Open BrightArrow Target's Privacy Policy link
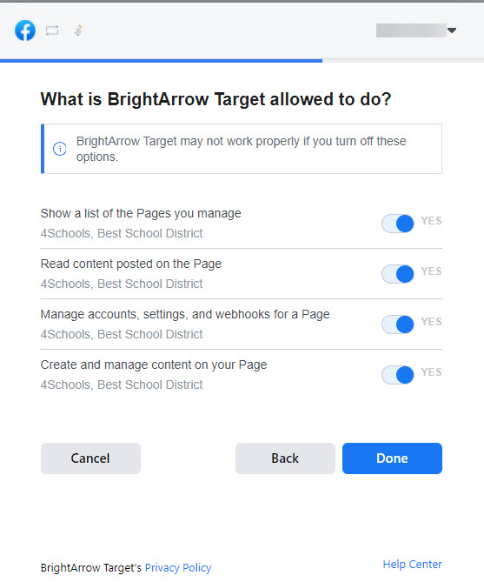The image size is (484, 582). point(178,568)
